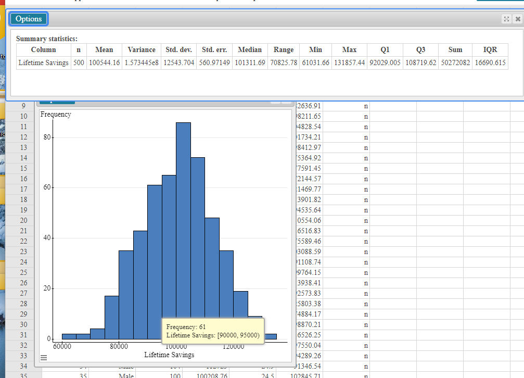
Task: Open the Options menu in the Summary statistics window
Action: (29, 19)
